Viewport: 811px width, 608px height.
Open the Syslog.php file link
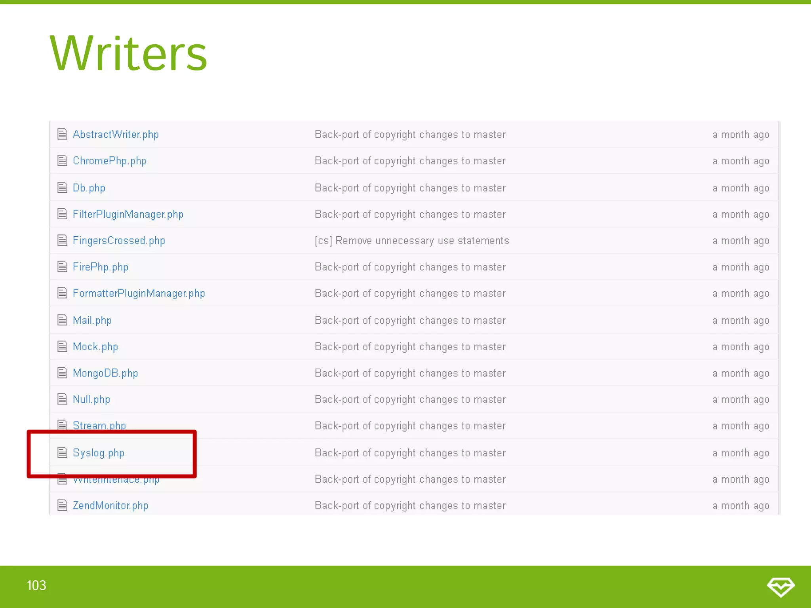pos(99,453)
